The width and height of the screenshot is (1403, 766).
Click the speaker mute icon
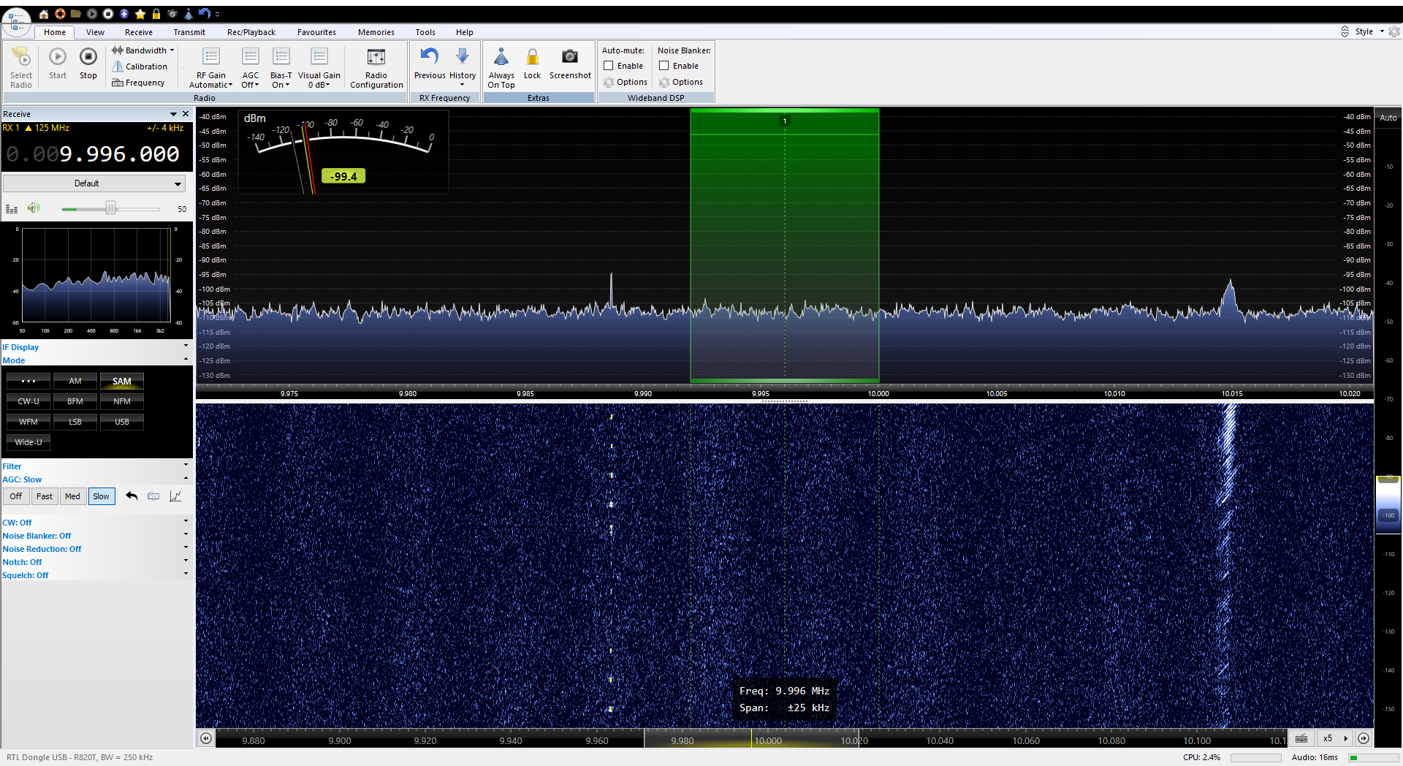(x=34, y=208)
